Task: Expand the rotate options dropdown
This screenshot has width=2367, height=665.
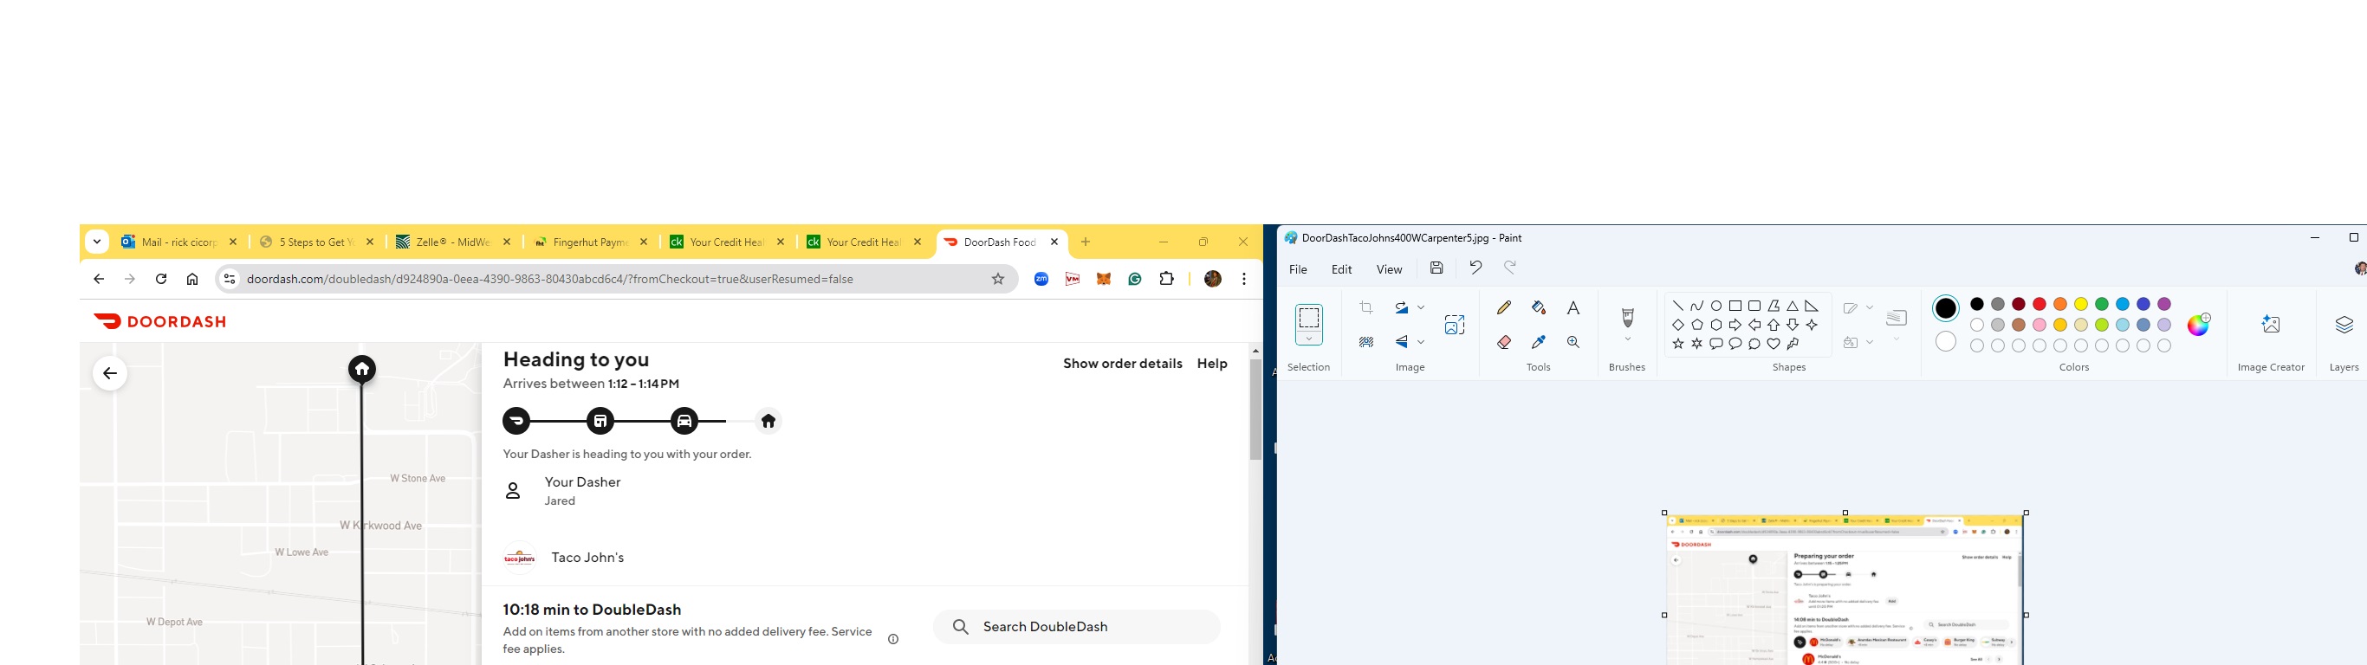Action: (1422, 307)
